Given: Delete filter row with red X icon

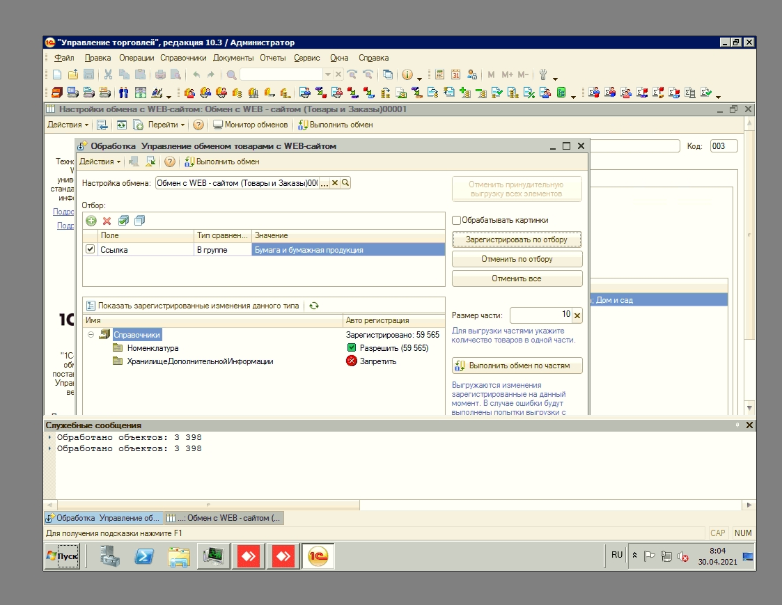Looking at the screenshot, I should (x=107, y=221).
